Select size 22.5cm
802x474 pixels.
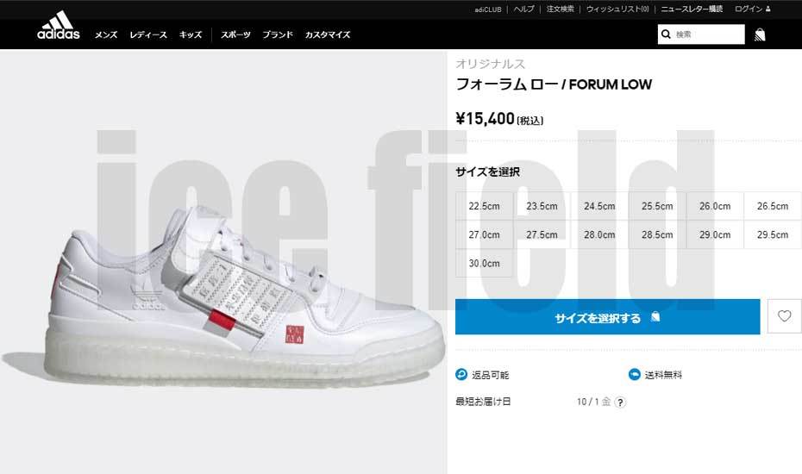point(485,206)
